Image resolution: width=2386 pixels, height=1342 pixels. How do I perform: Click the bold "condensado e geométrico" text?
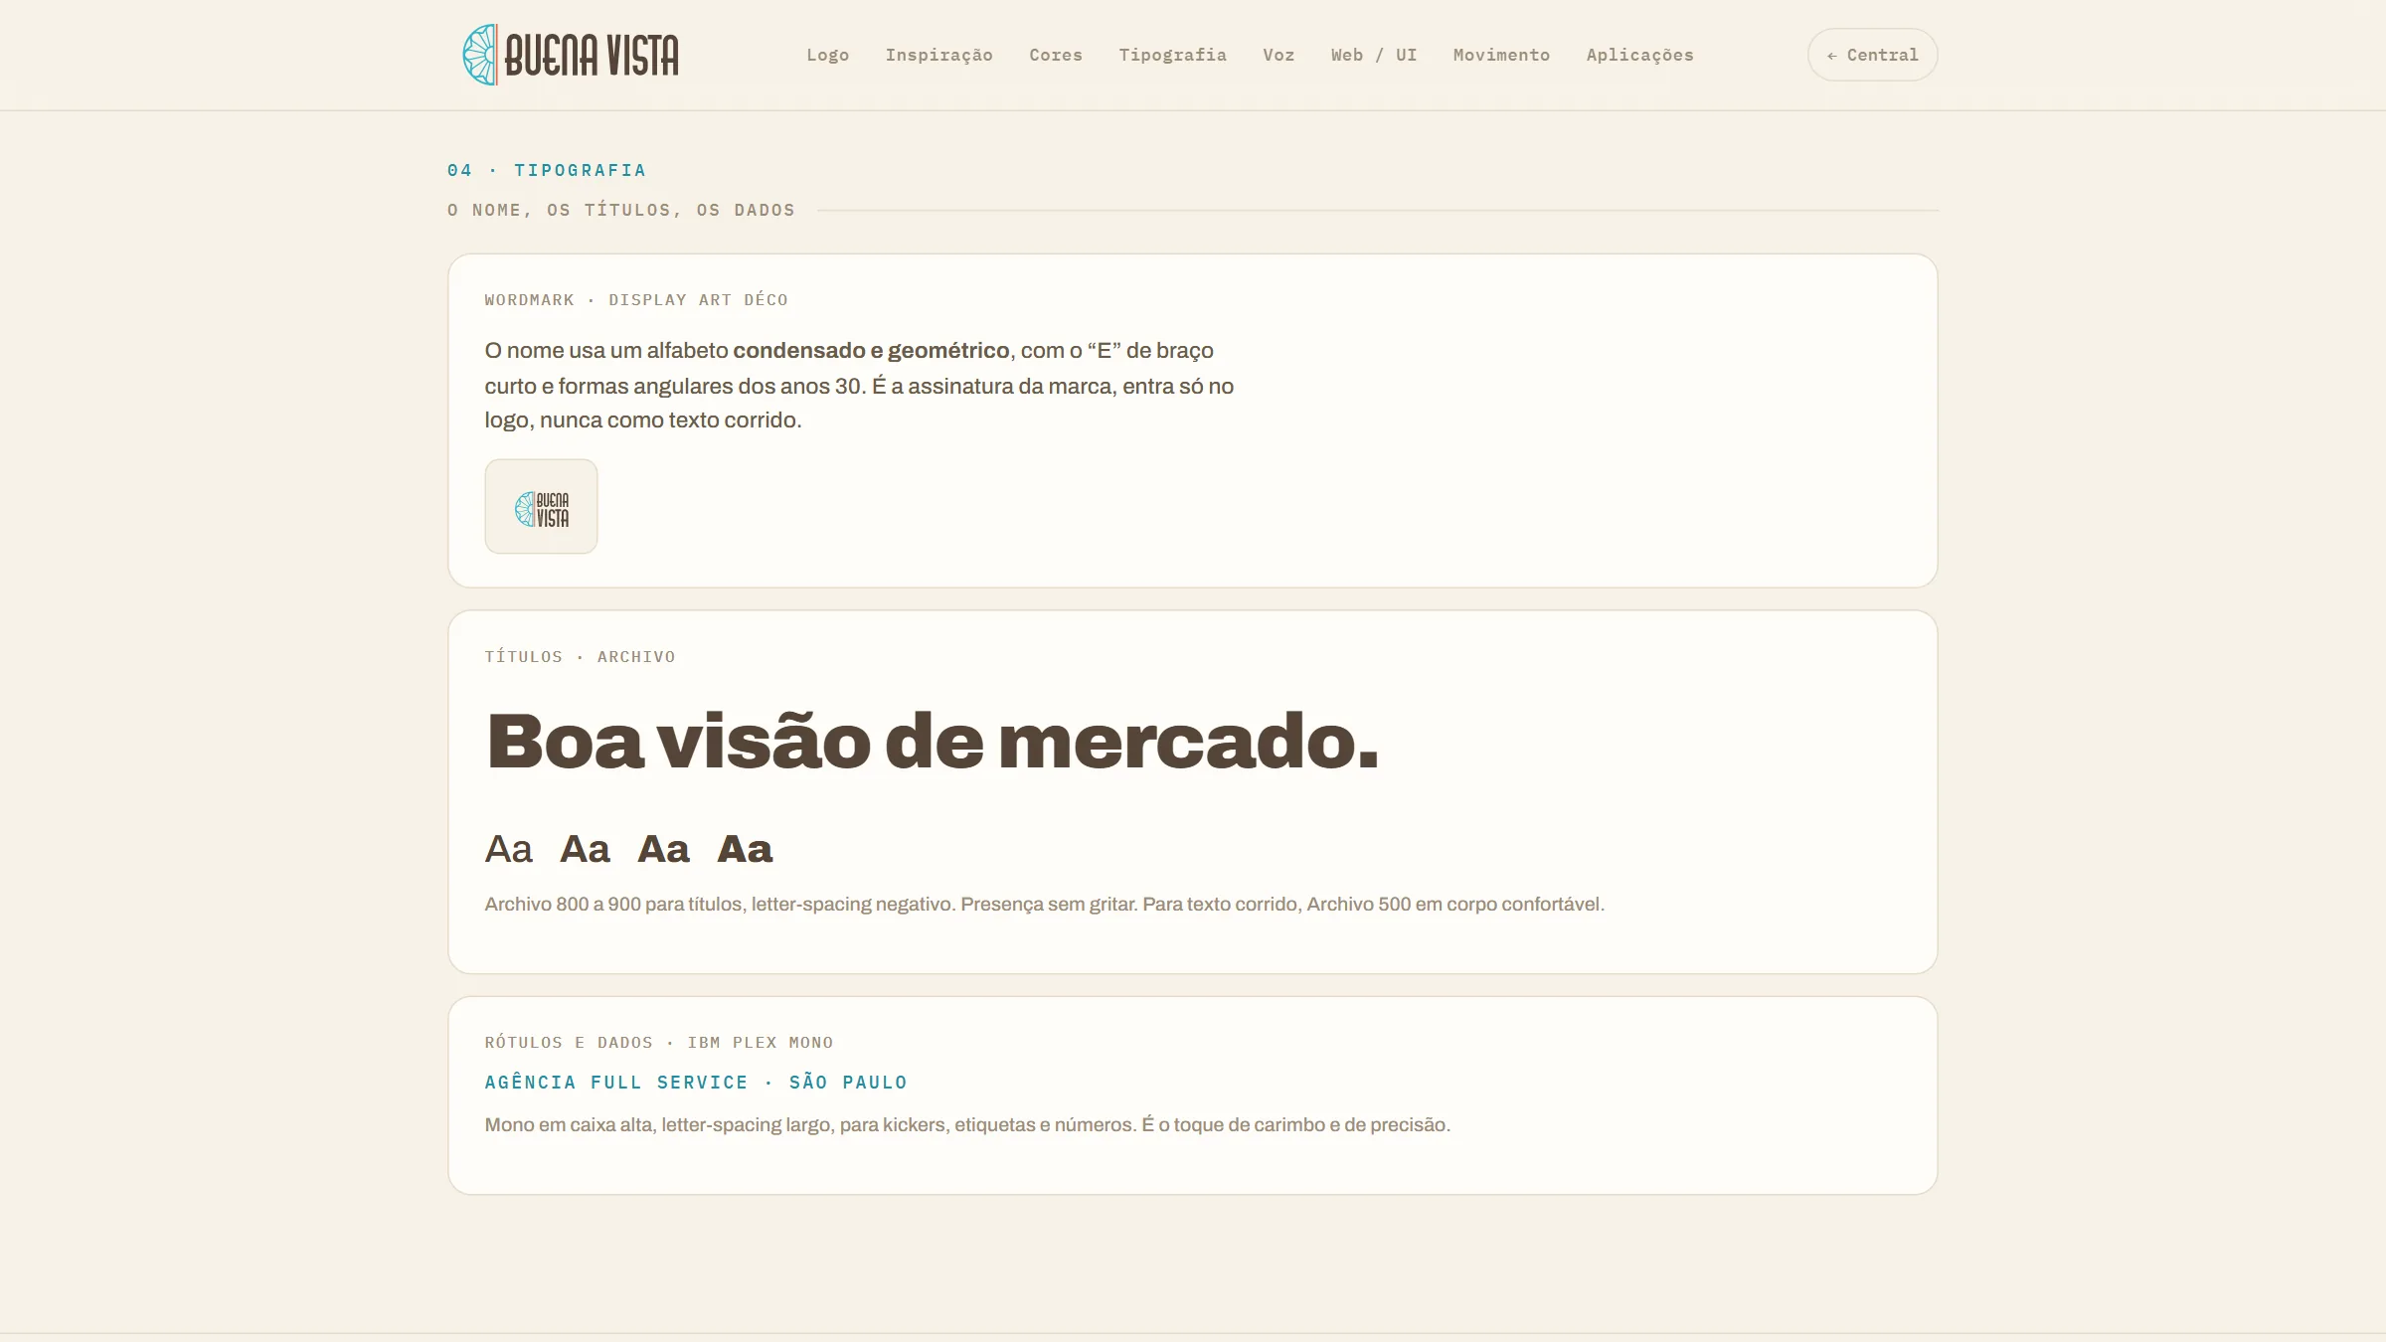click(871, 350)
